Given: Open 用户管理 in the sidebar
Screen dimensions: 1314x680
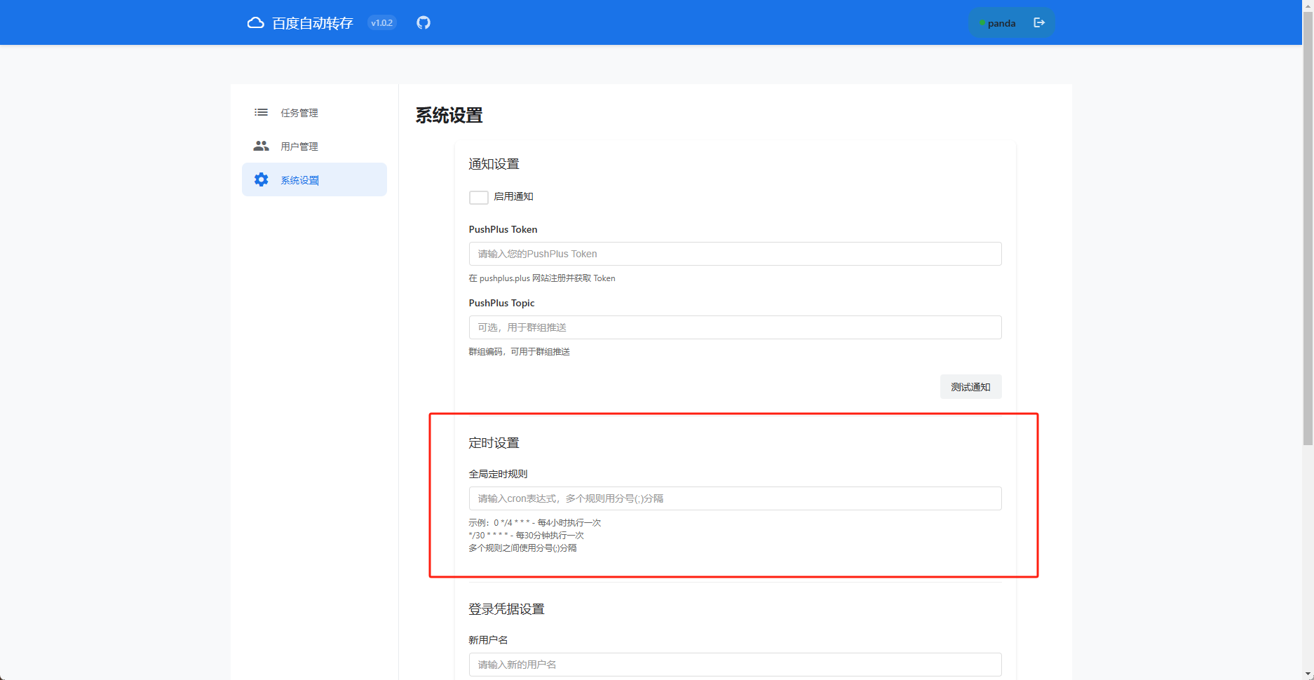Looking at the screenshot, I should [314, 146].
